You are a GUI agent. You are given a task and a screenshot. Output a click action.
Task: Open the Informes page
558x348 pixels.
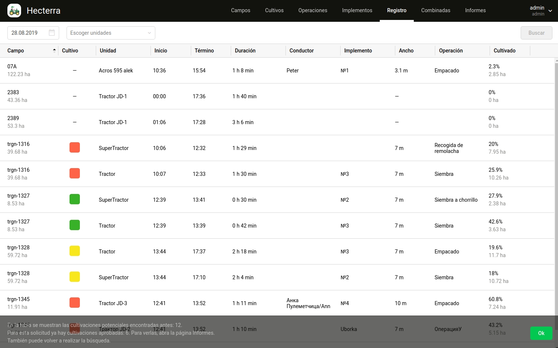point(475,10)
